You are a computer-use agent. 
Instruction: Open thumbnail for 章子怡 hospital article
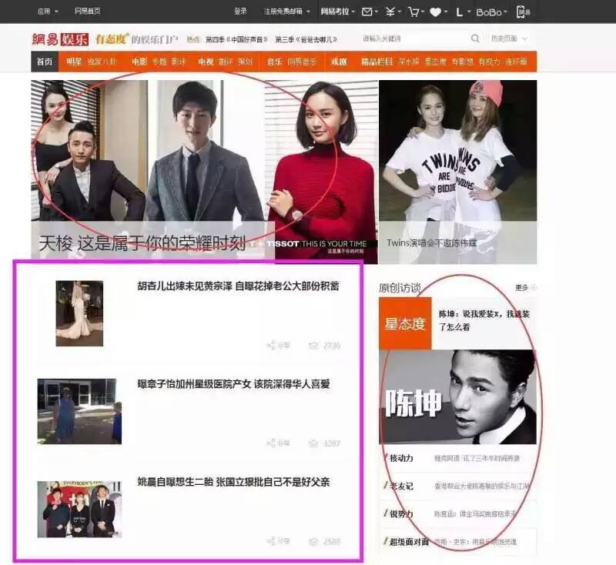[79, 411]
